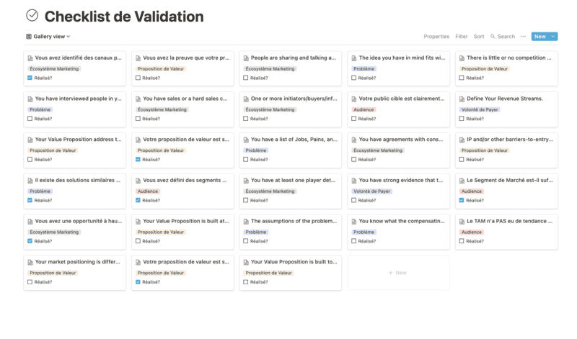This screenshot has width=577, height=339.
Task: Click the Search magnifier icon
Action: [x=493, y=37]
